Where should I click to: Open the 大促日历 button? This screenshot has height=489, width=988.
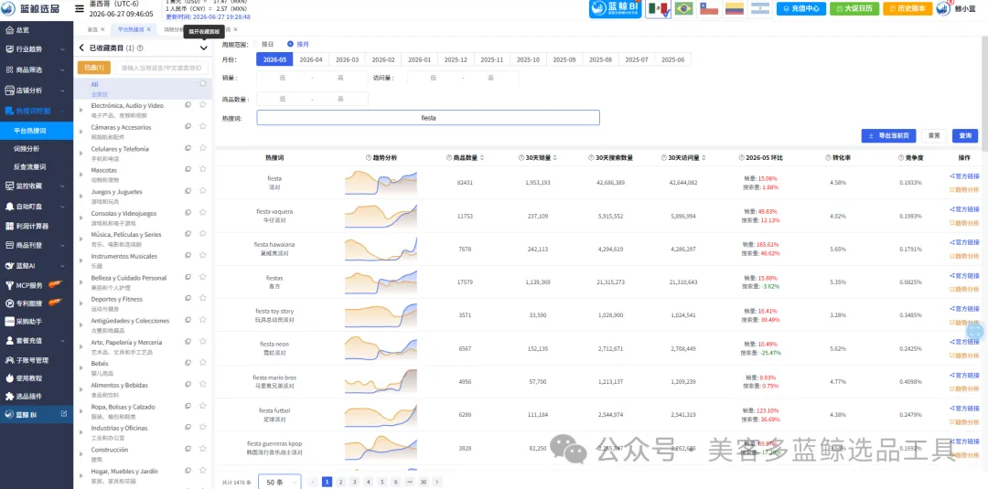[854, 9]
